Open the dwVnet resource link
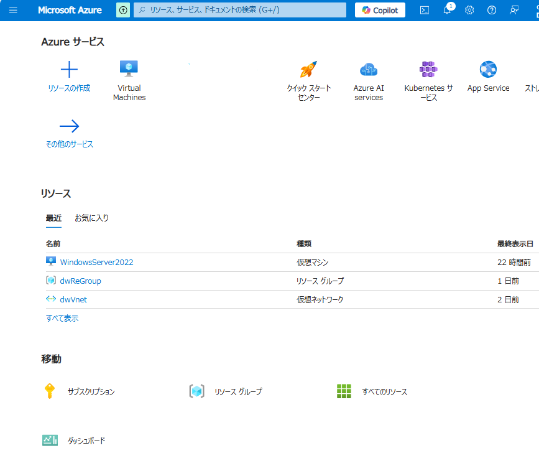539x471 pixels. (73, 299)
